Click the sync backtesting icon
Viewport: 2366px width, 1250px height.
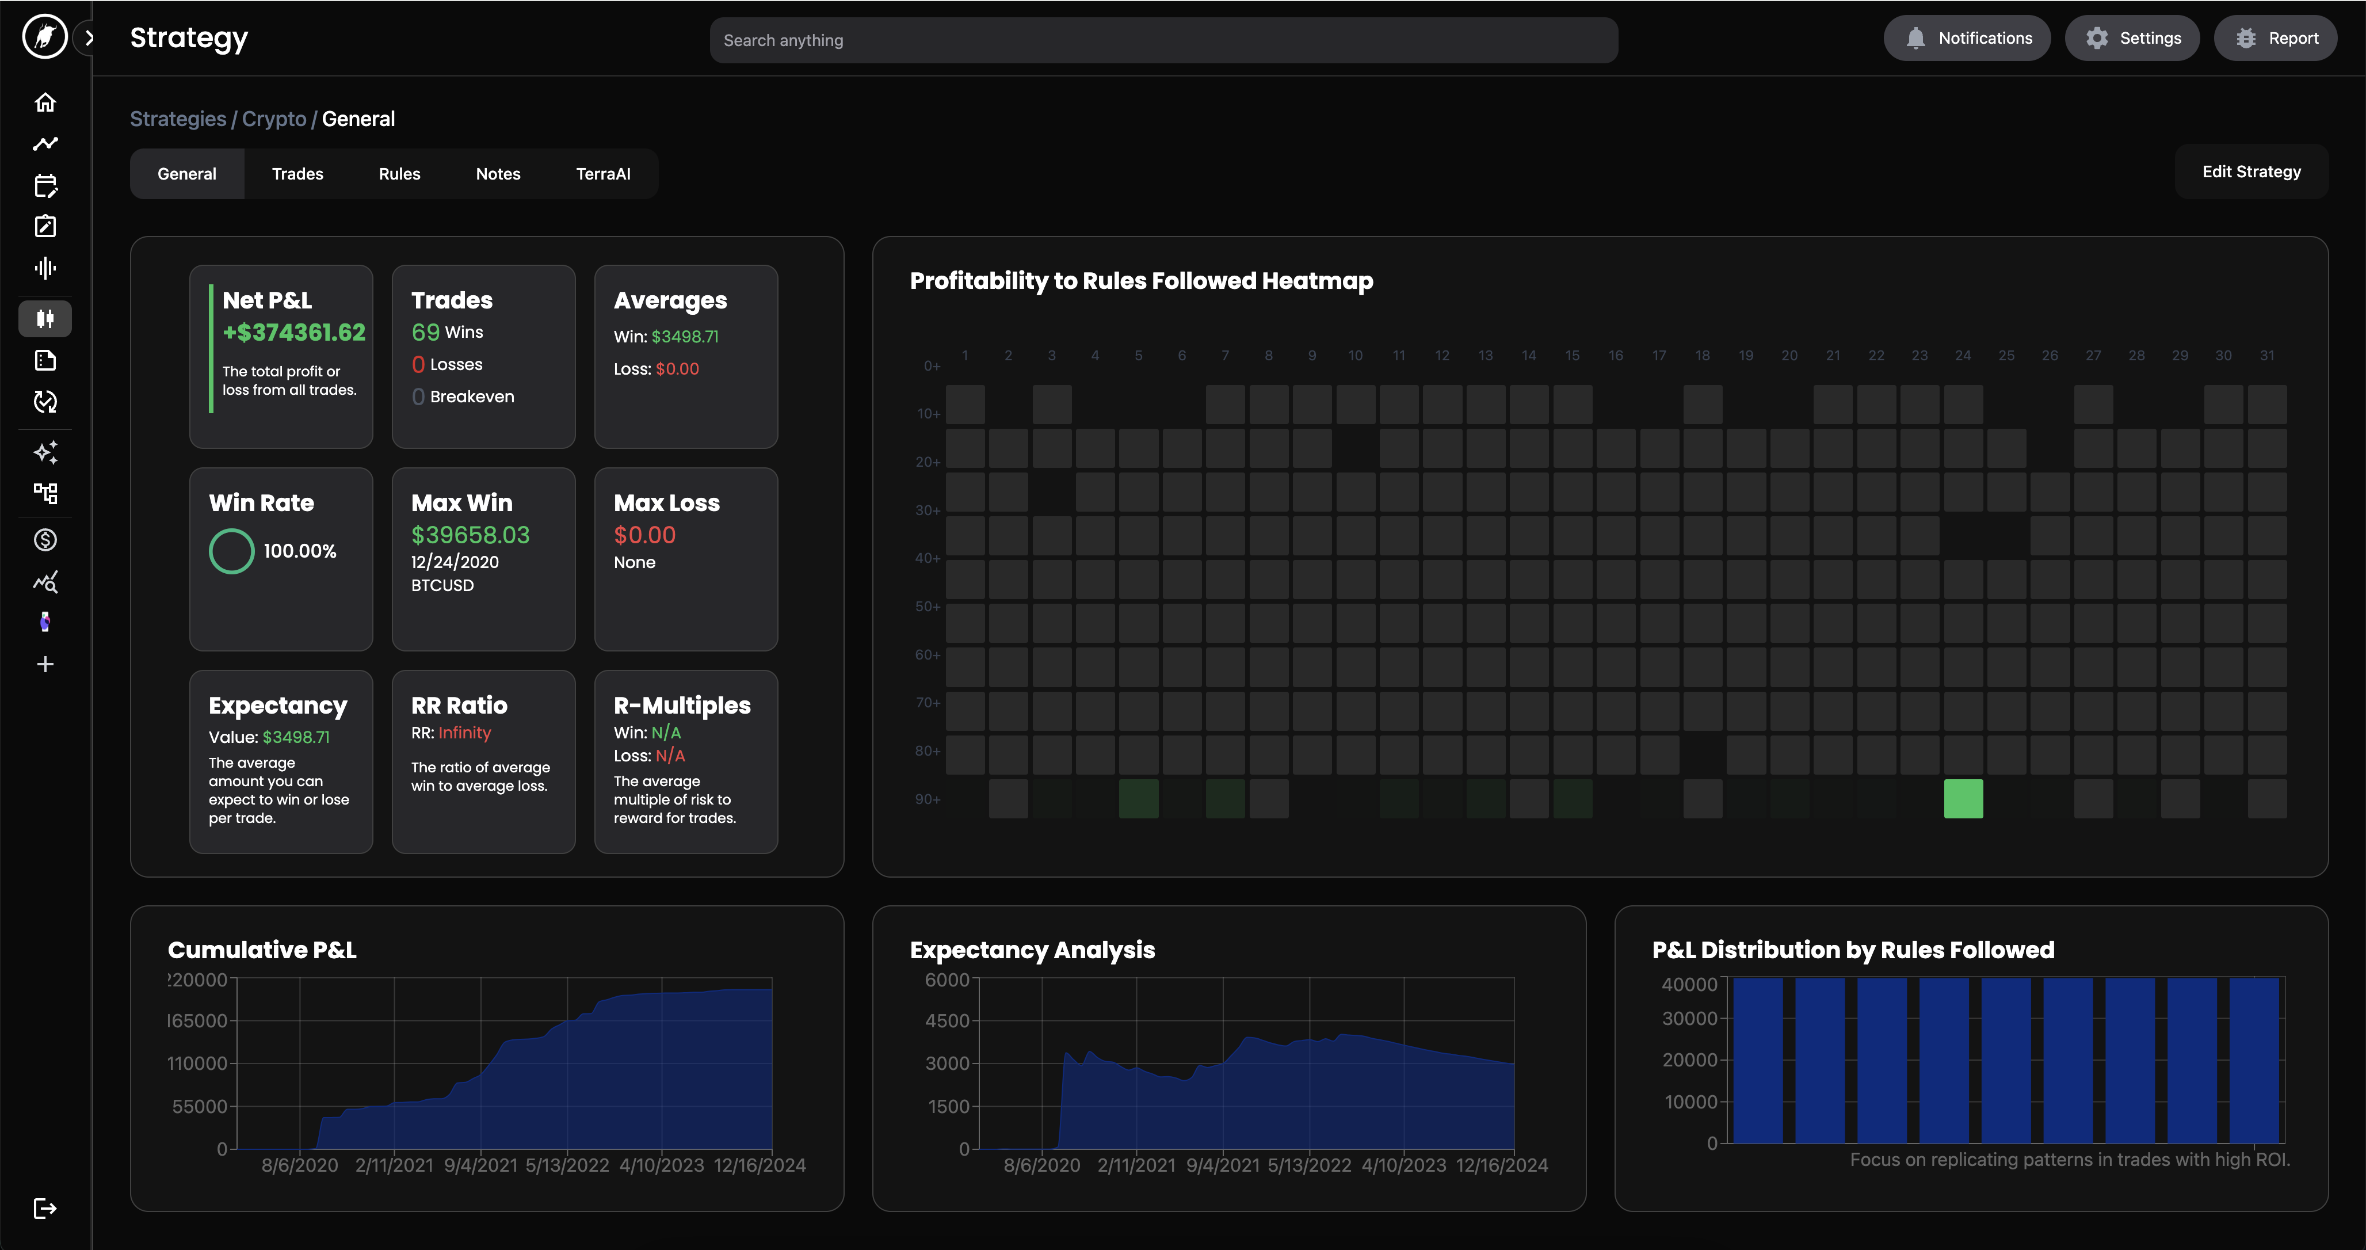45,401
